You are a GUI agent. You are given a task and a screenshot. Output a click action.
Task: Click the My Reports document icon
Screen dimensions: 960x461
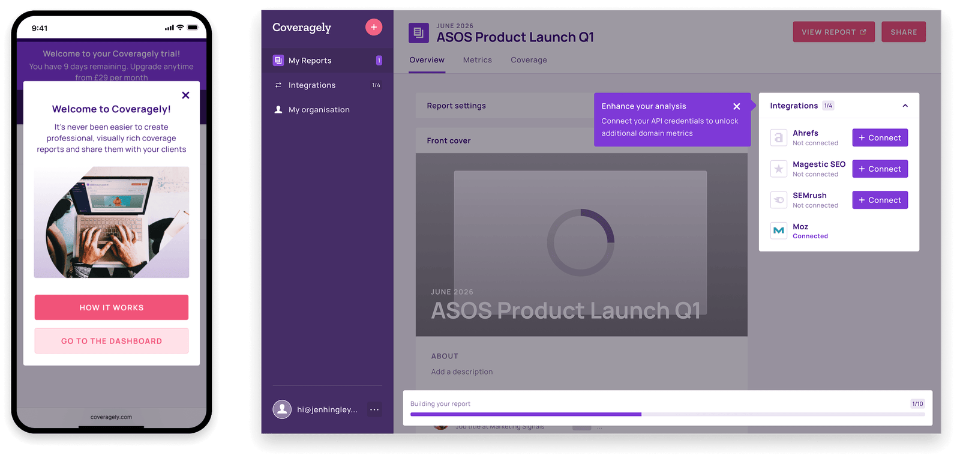(278, 61)
